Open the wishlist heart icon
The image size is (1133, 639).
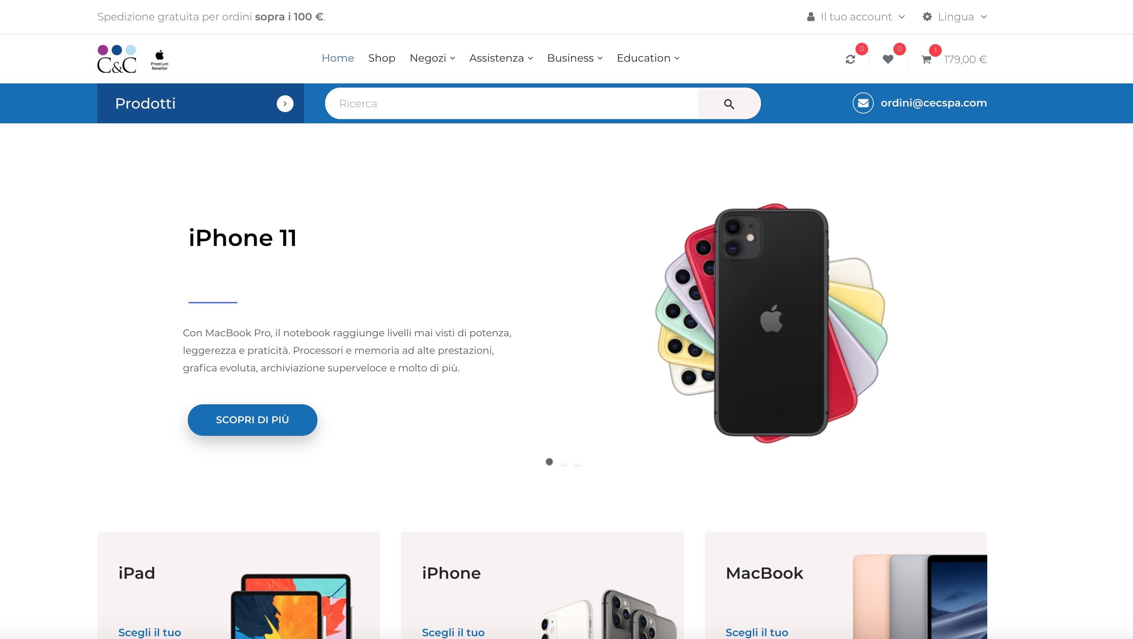point(888,59)
